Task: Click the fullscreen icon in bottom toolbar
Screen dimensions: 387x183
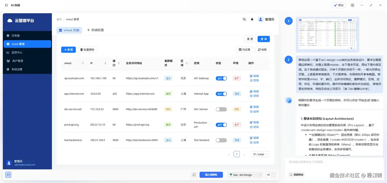Action: pyautogui.click(x=194, y=175)
